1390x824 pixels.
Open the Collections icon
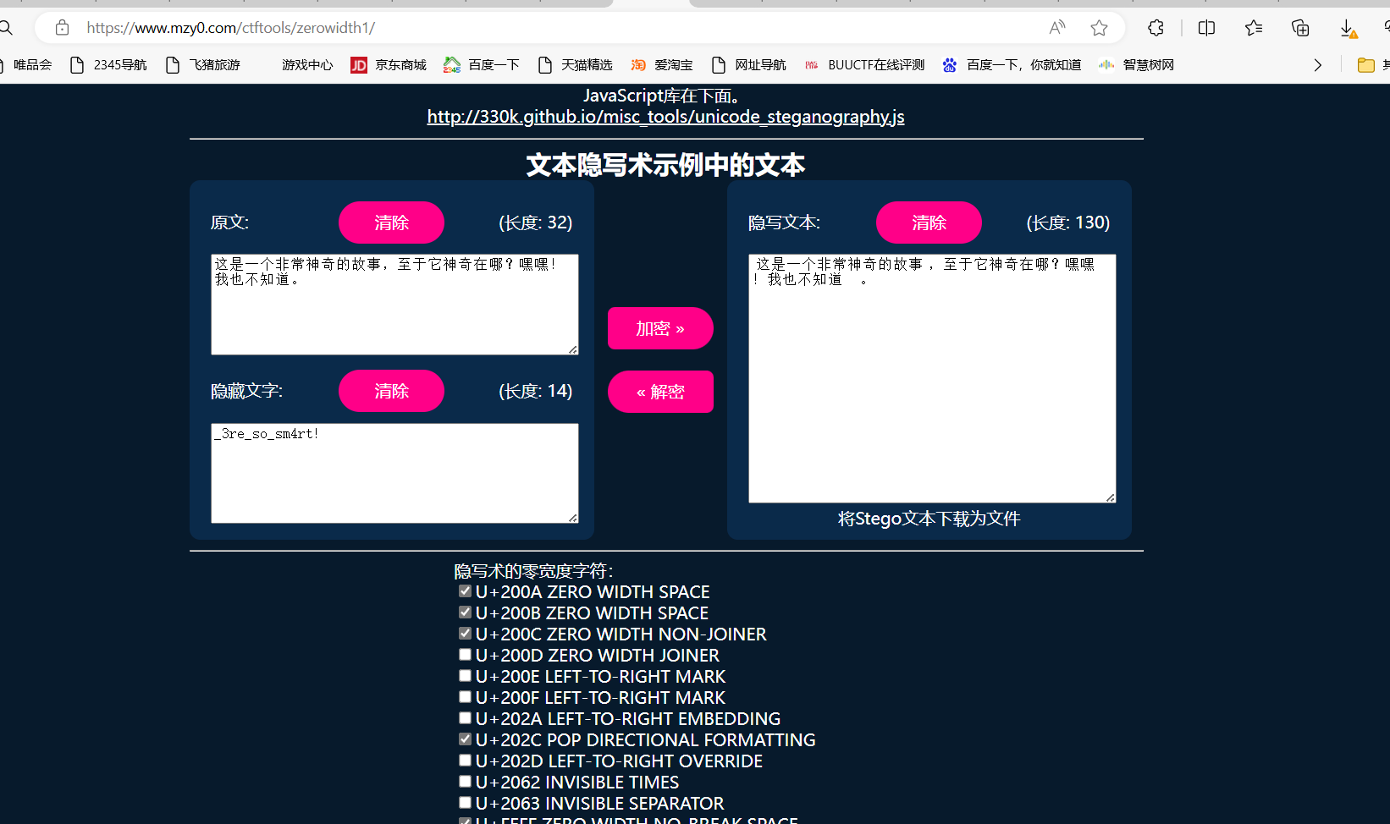coord(1300,28)
